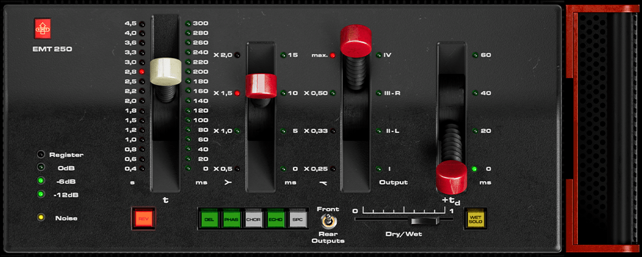642x257 pixels.
Task: Click the 2,8 seconds red LED
Action: [142, 71]
